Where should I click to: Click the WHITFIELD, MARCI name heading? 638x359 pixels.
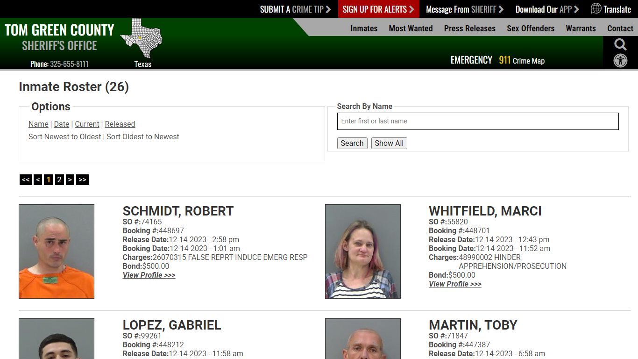tap(485, 211)
